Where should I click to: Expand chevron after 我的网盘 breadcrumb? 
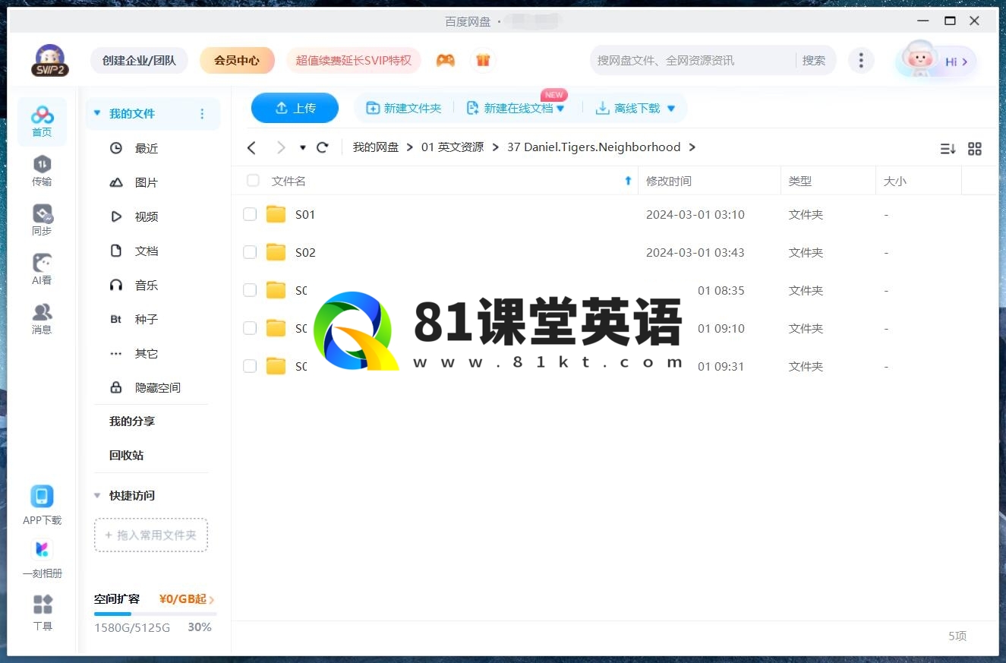coord(410,147)
